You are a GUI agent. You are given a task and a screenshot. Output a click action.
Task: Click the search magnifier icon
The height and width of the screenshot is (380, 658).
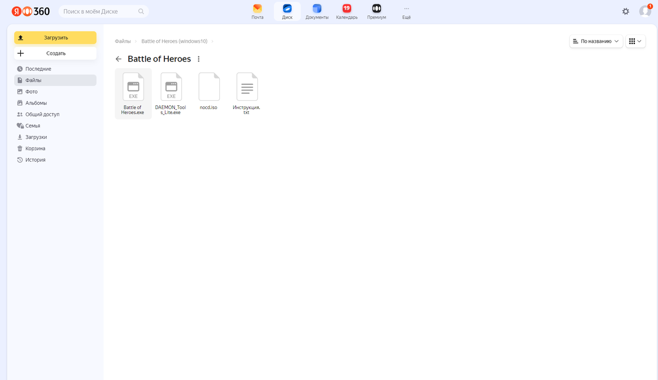[x=141, y=11]
